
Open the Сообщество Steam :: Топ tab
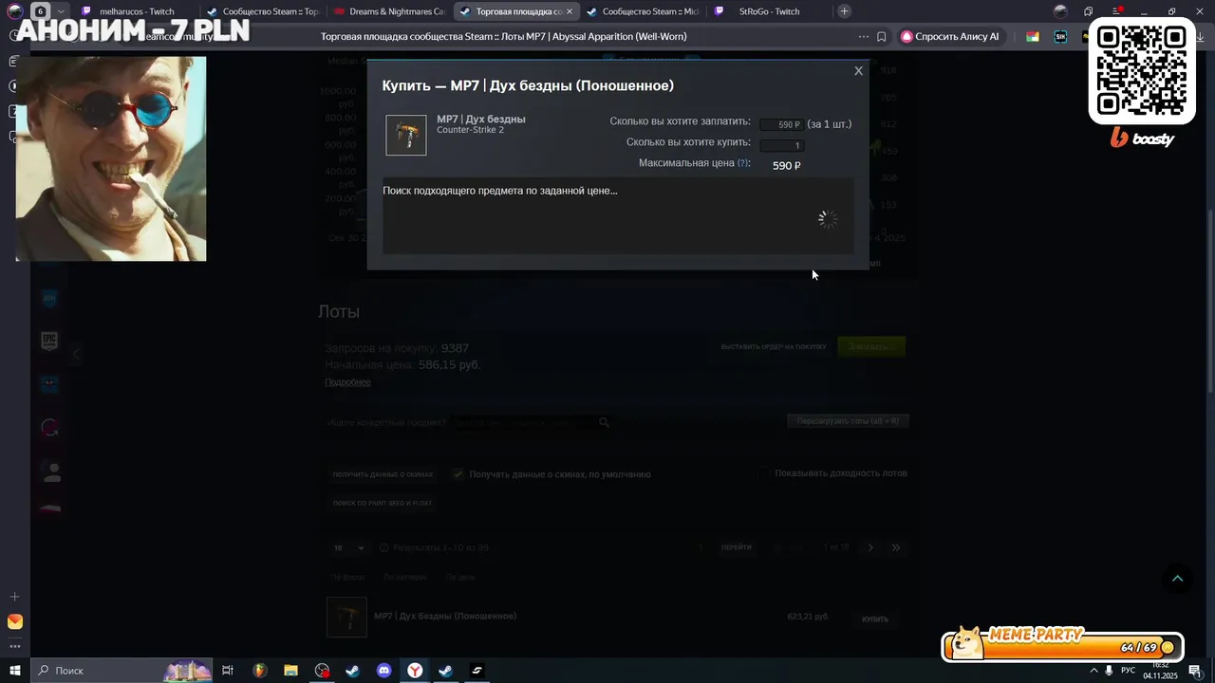pyautogui.click(x=263, y=11)
